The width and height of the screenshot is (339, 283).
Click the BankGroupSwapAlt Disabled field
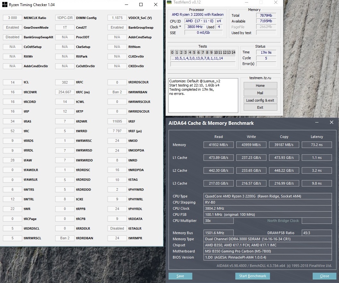pyautogui.click(x=13, y=37)
